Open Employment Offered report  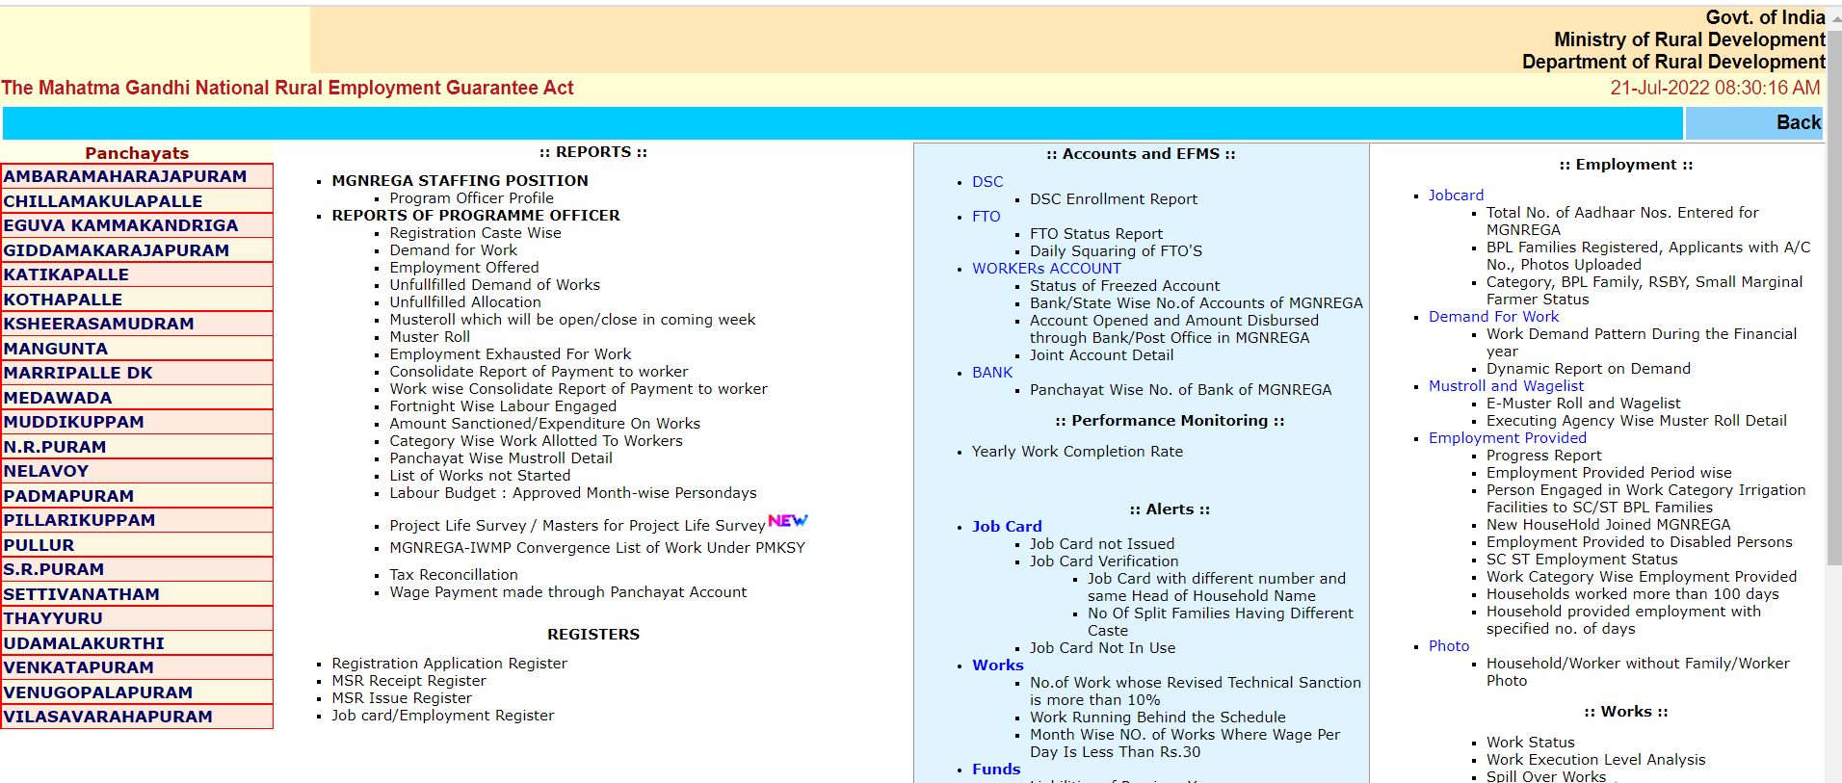coord(464,268)
